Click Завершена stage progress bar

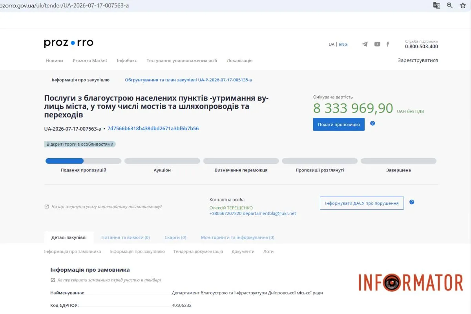point(398,161)
